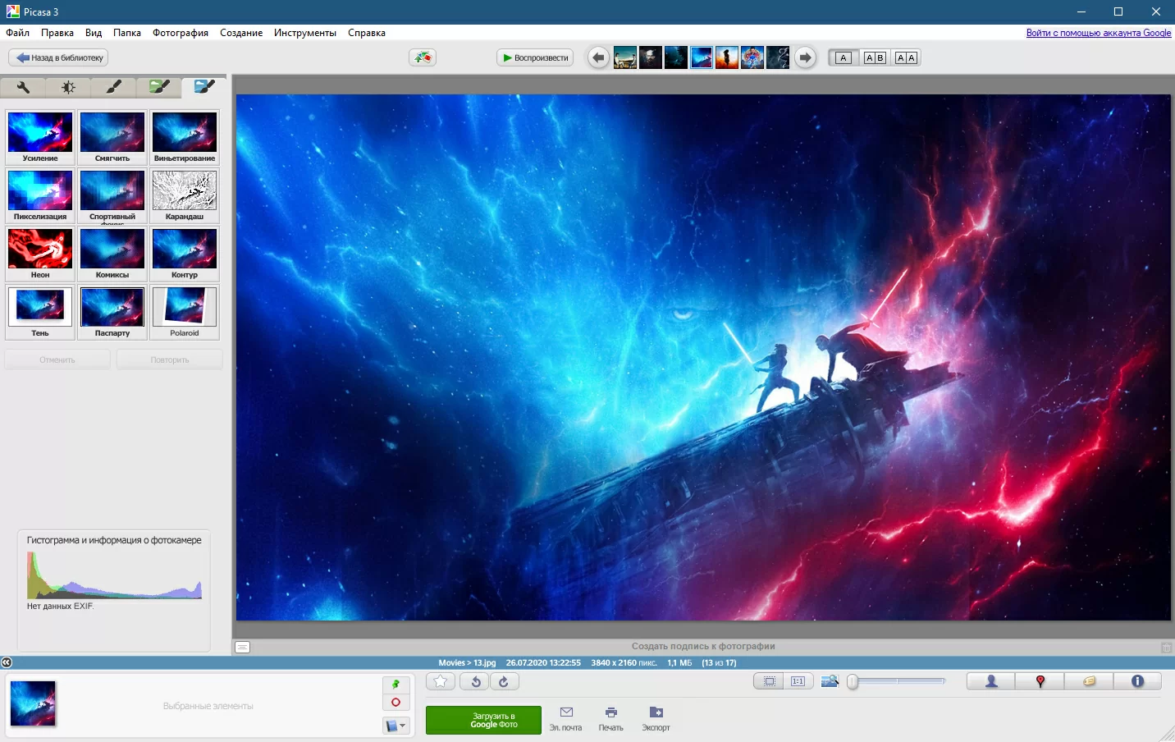The height and width of the screenshot is (742, 1175).
Task: Apply the Тень drop shadow effect
Action: tap(40, 312)
